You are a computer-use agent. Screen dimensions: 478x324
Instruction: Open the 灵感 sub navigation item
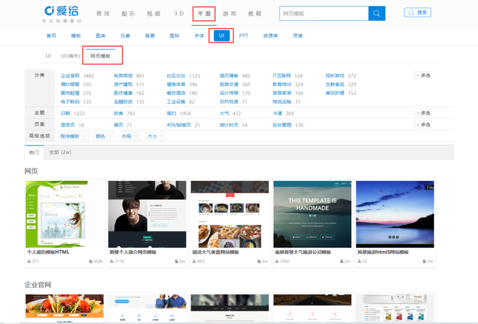click(298, 36)
